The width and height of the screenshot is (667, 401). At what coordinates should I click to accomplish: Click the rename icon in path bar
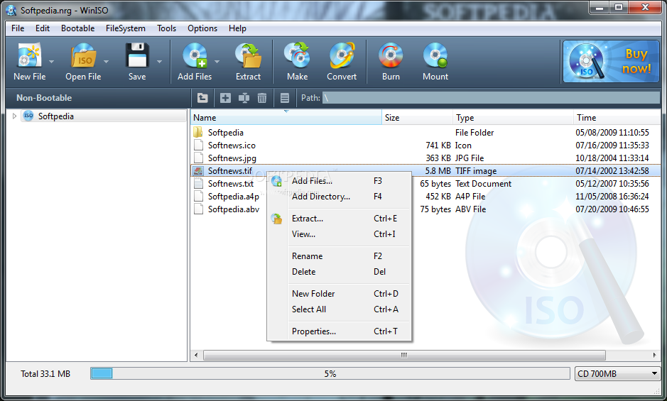tap(244, 98)
